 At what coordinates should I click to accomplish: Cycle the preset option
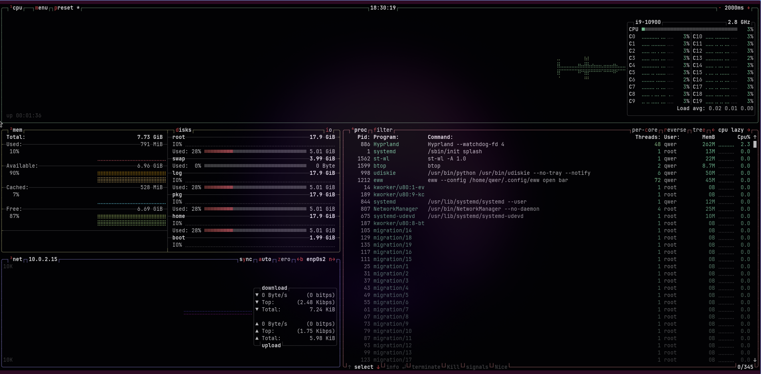(64, 8)
